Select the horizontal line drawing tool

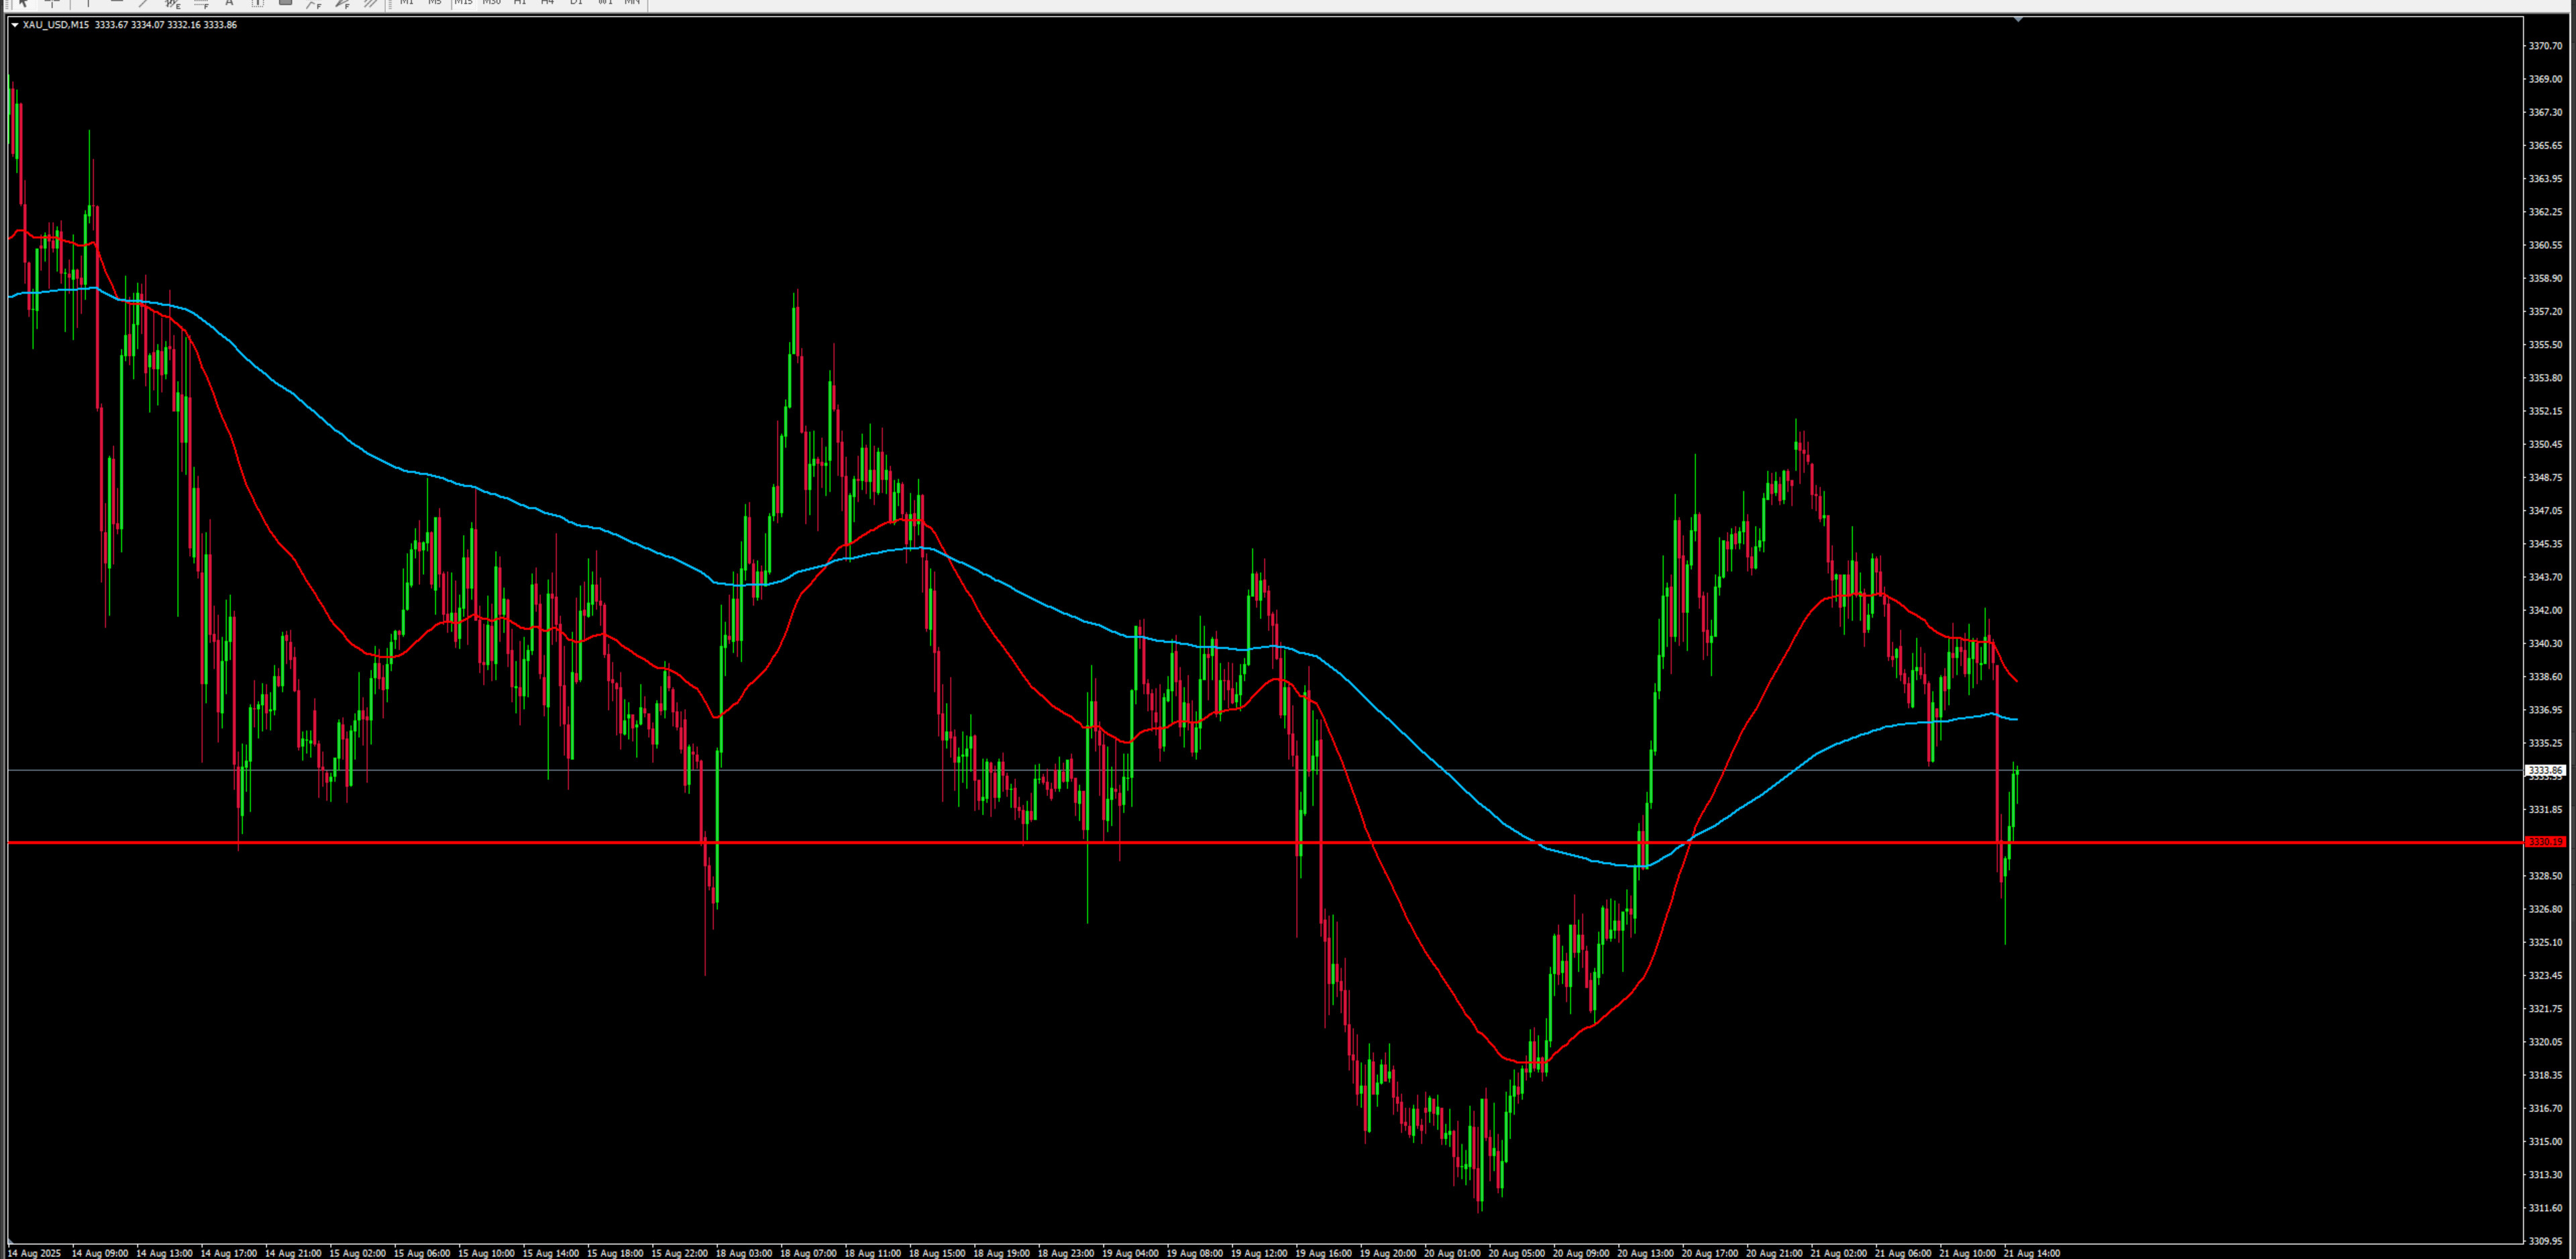116,4
